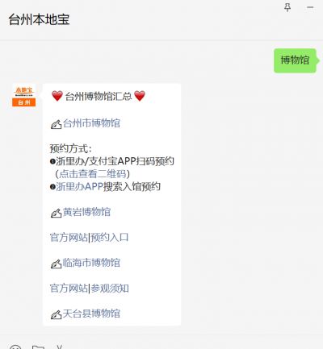Click the left red heart emoji
Screen dimensions: 323x349
(57, 96)
